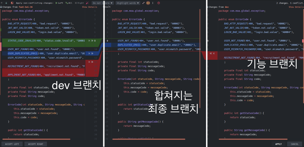Ignore USER_DUPLICATED_EMAIL change with X icon

[89, 53]
